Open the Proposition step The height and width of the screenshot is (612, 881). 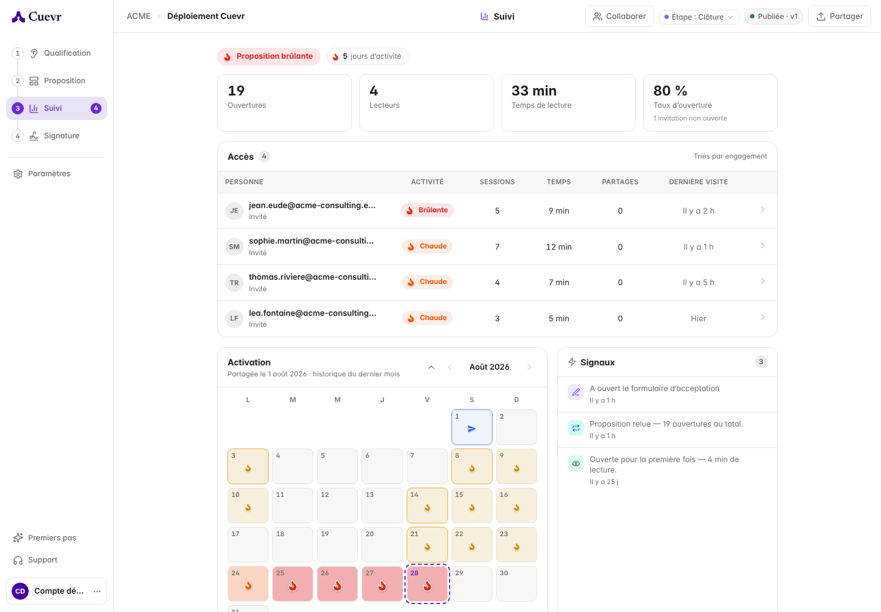57,81
